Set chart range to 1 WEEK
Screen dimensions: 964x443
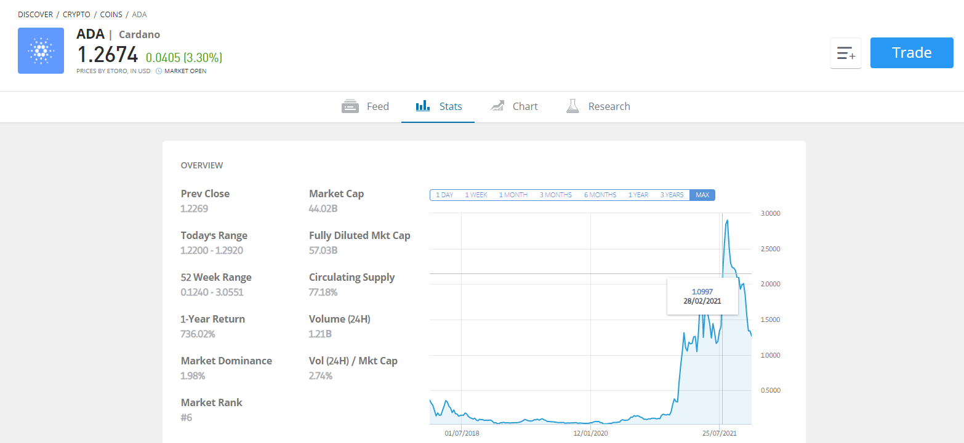pos(476,195)
